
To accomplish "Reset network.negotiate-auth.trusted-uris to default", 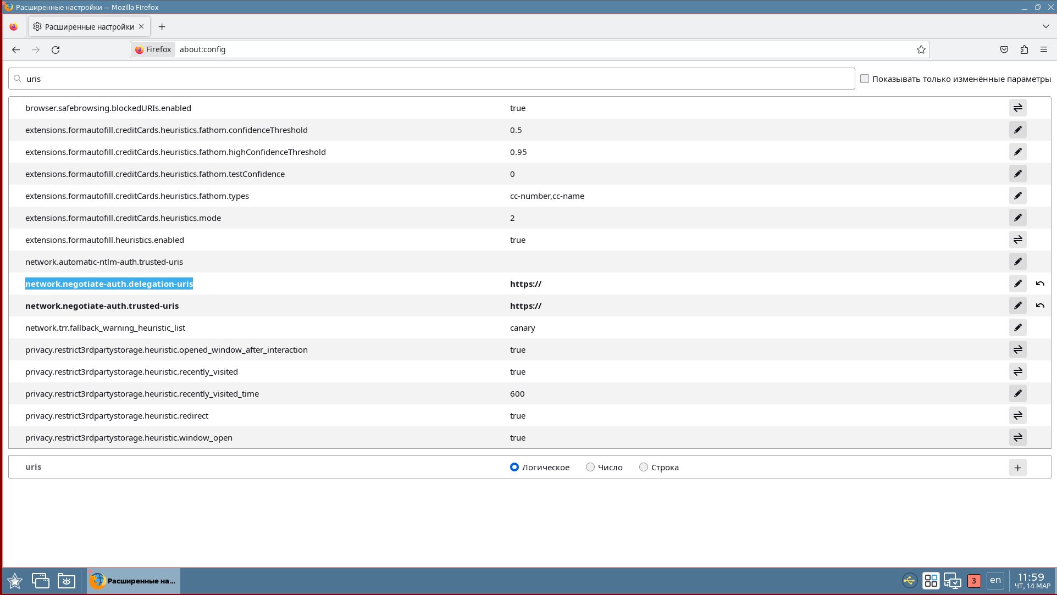I will coord(1040,305).
